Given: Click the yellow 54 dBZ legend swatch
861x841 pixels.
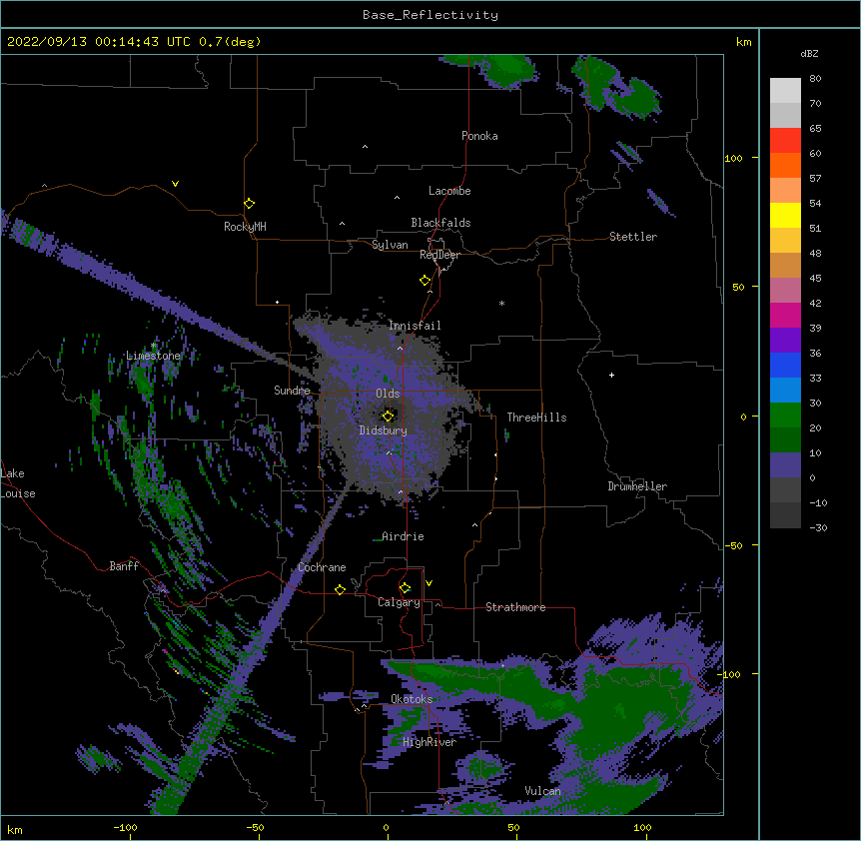Looking at the screenshot, I should tap(785, 215).
